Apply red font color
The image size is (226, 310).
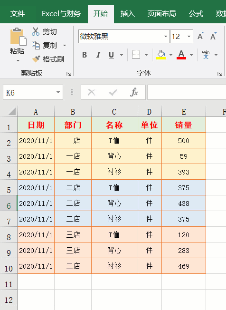point(181,55)
